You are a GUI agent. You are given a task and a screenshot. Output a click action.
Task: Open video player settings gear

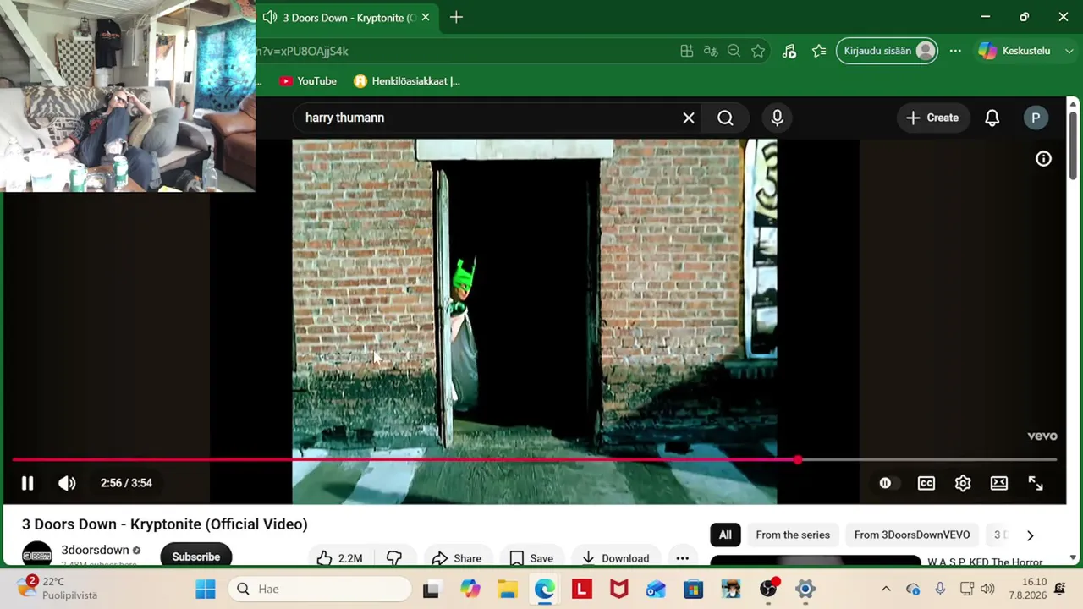[x=963, y=483]
